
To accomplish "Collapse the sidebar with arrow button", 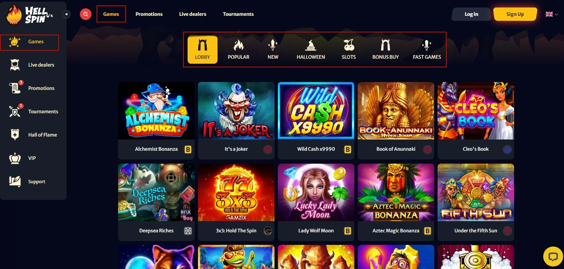I will point(67,14).
